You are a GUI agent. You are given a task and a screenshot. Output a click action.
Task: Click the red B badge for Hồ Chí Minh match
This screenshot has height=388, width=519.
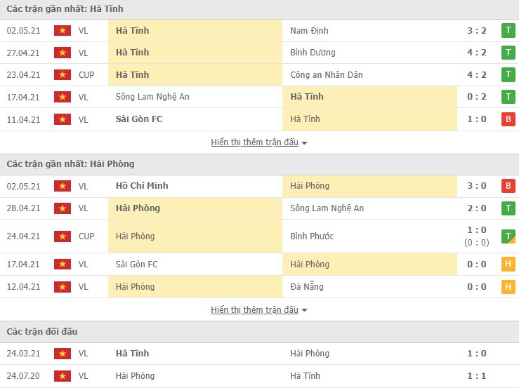pos(507,186)
